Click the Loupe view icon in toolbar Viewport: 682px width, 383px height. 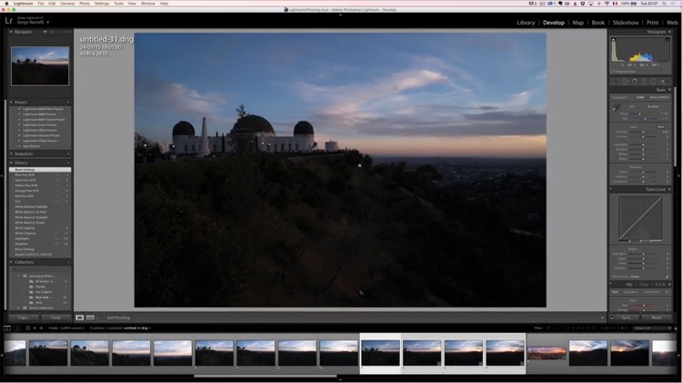pos(78,318)
